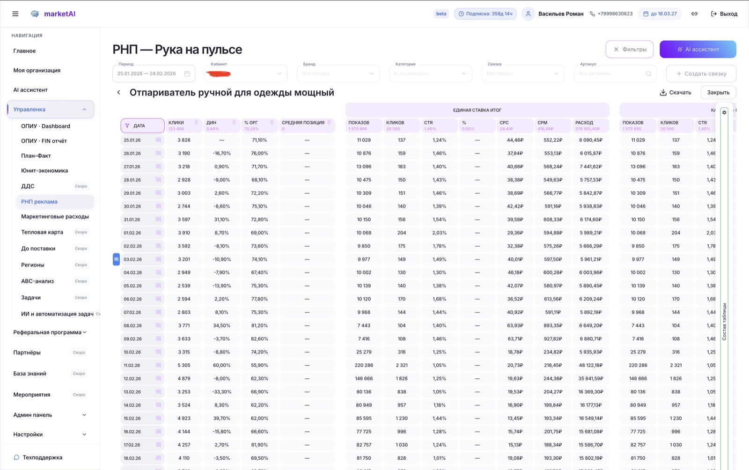This screenshot has height=470, width=749.
Task: Click the РАСХОД column header
Action: pyautogui.click(x=591, y=125)
